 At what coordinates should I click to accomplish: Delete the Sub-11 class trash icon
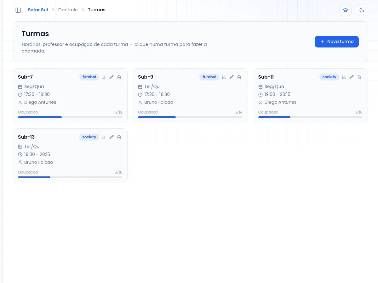359,77
